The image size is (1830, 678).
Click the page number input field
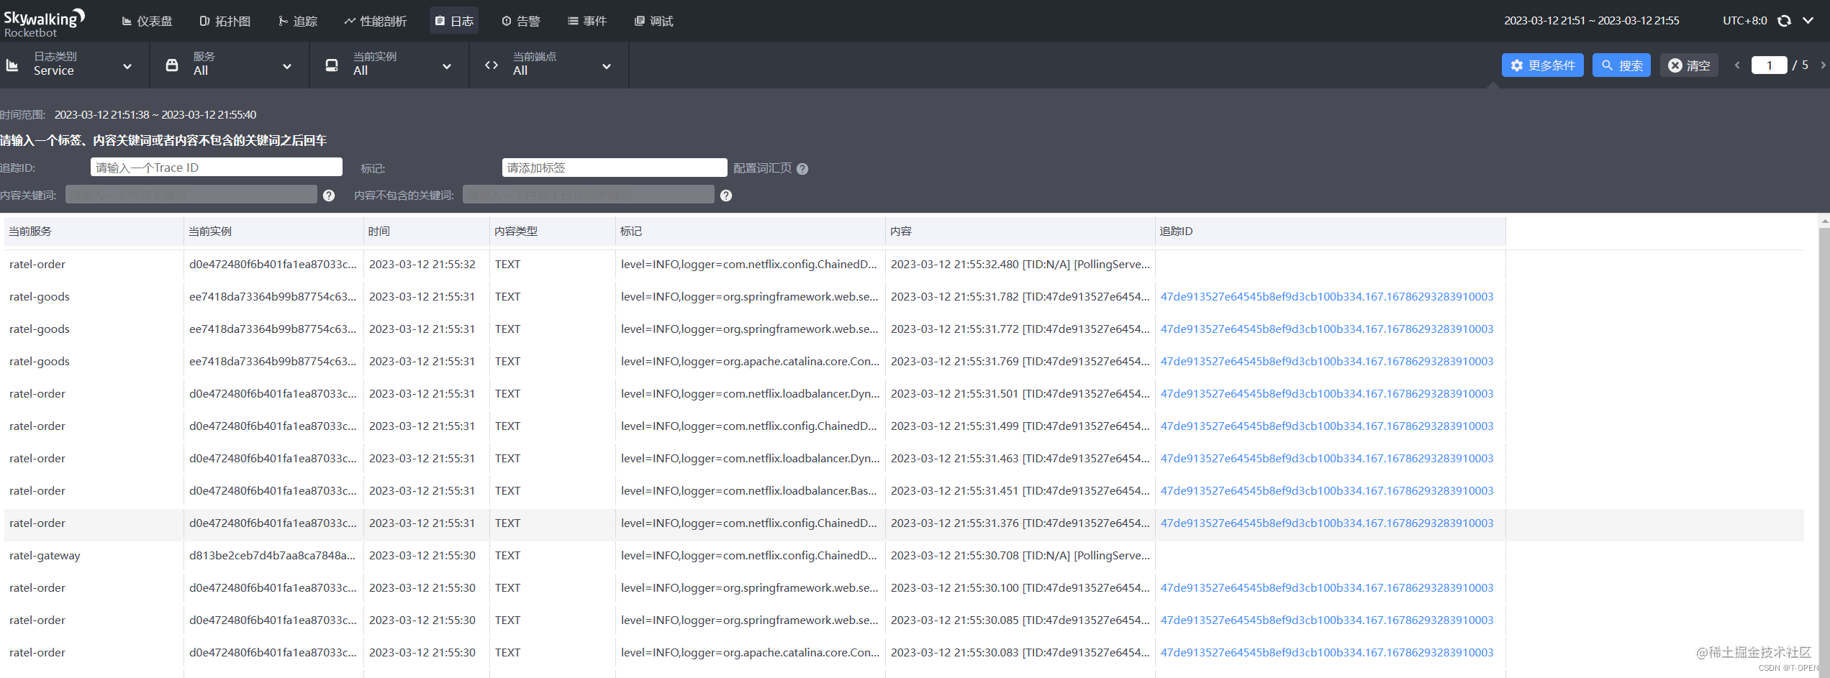(x=1769, y=65)
